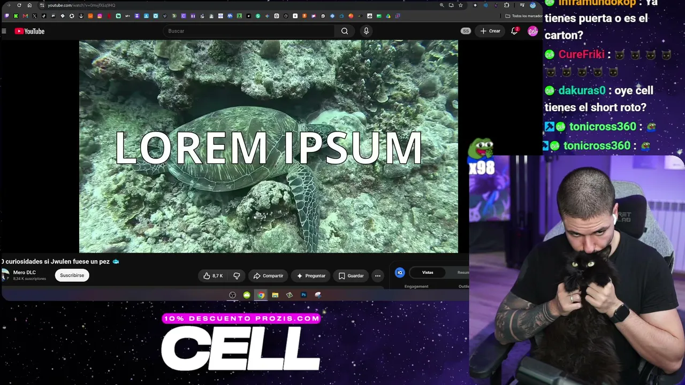
Task: Click CureFriki username in chat
Action: (x=581, y=55)
